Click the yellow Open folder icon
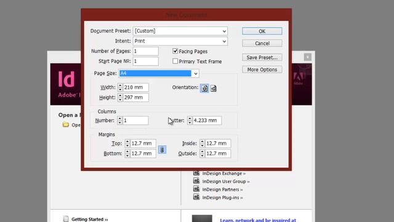This screenshot has height=222, width=394. click(66, 125)
